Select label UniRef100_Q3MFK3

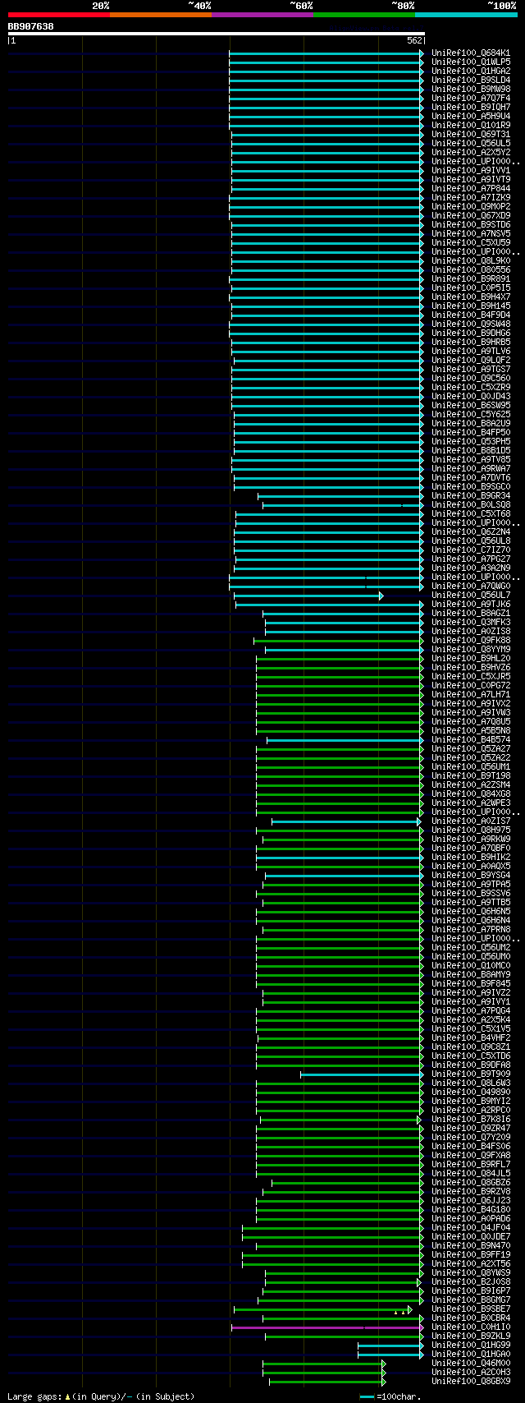point(471,623)
